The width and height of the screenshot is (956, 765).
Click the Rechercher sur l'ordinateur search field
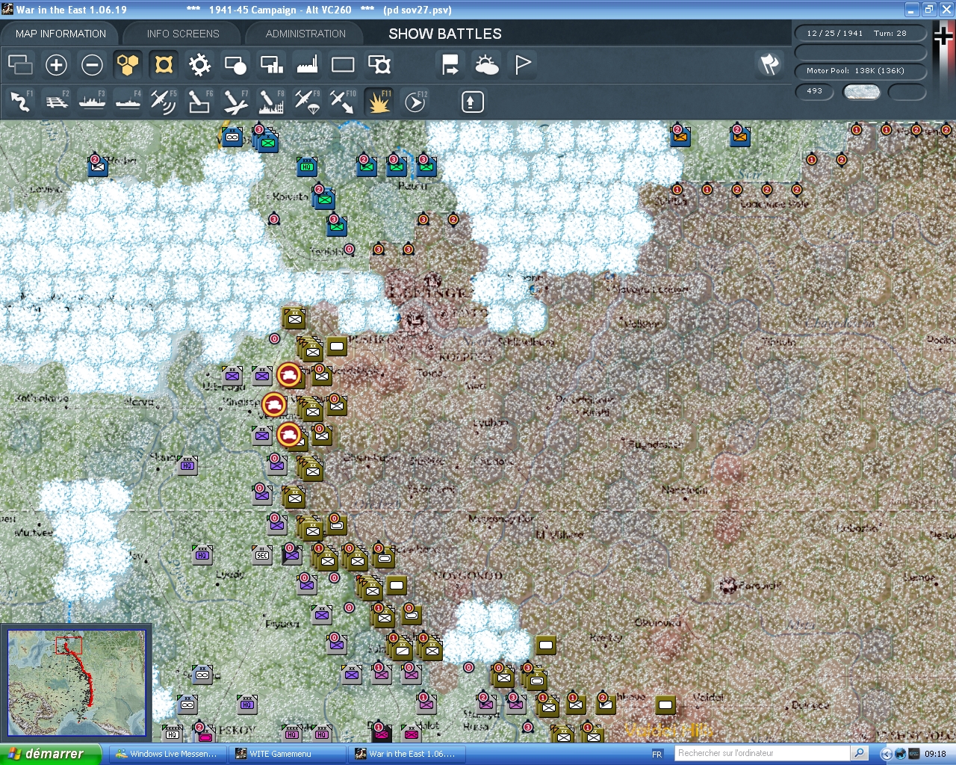[x=762, y=753]
